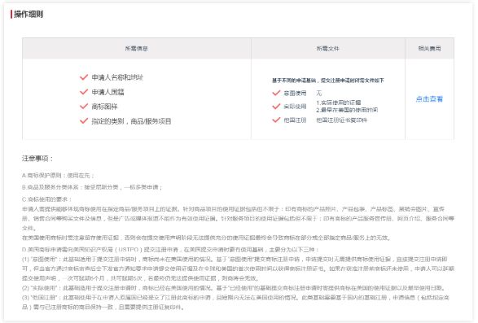
Task: Click checkmark beside 申请人国籍
Action: [84, 92]
